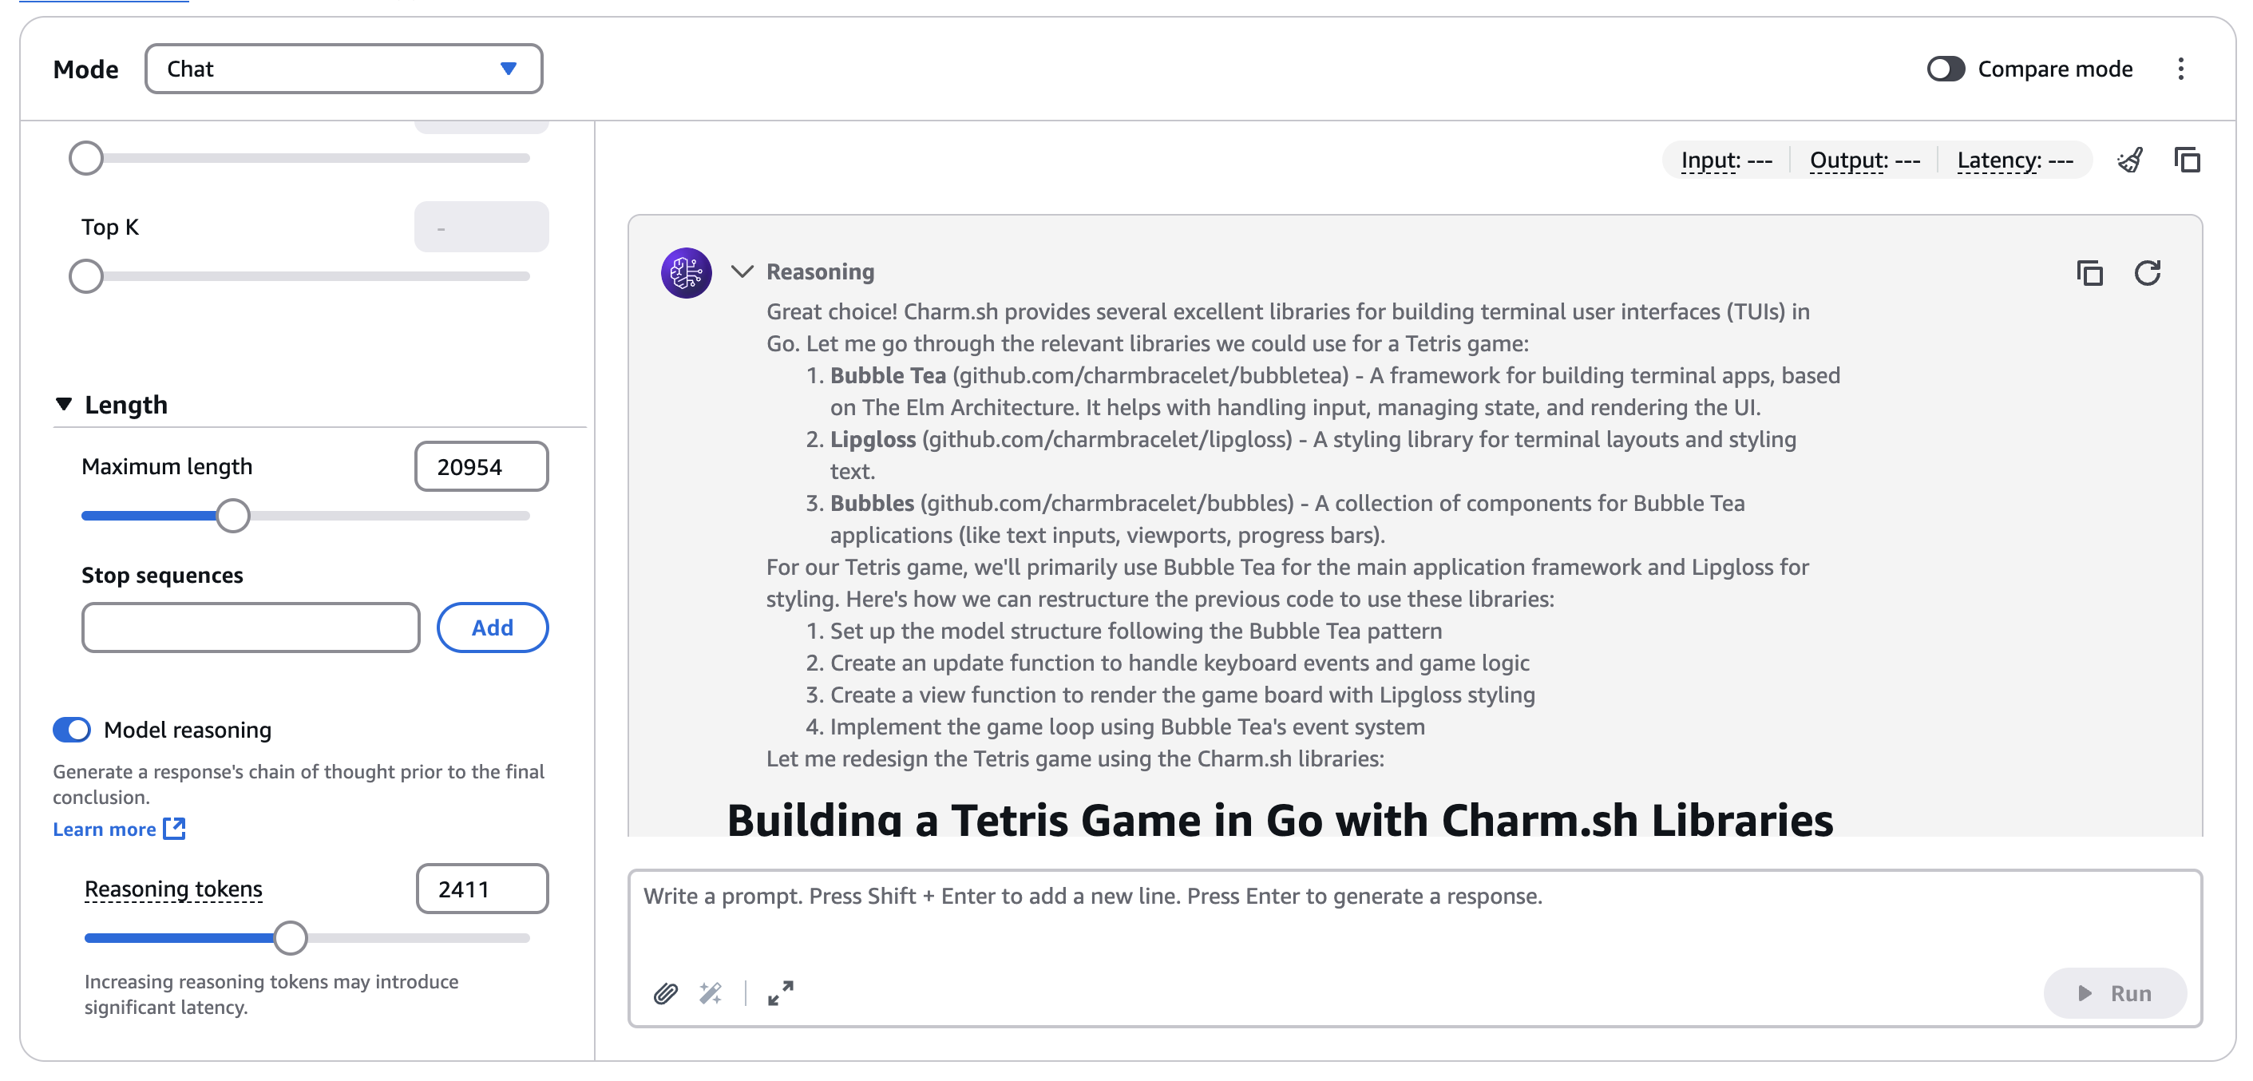This screenshot has height=1081, width=2253.
Task: Click the Reasoning tokens value field
Action: [482, 889]
